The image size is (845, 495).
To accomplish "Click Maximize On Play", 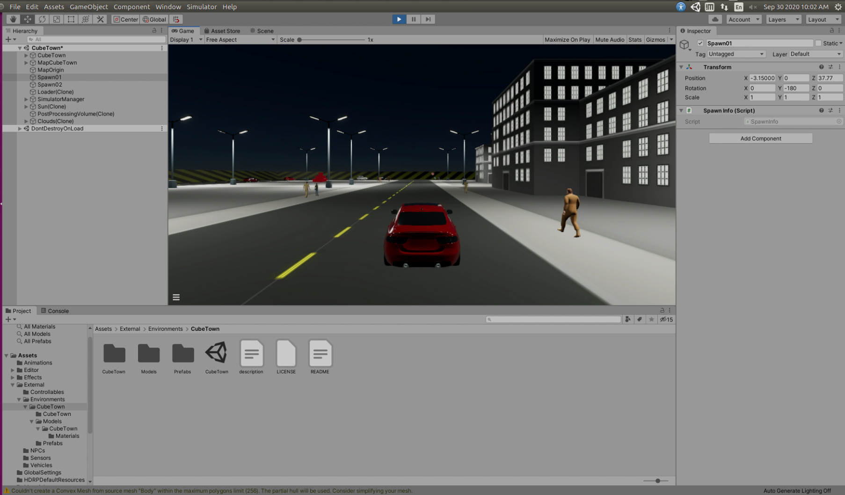I will click(x=567, y=40).
